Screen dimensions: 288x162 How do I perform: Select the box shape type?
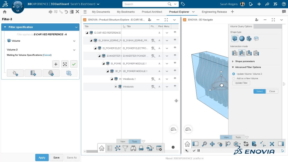click(235, 38)
